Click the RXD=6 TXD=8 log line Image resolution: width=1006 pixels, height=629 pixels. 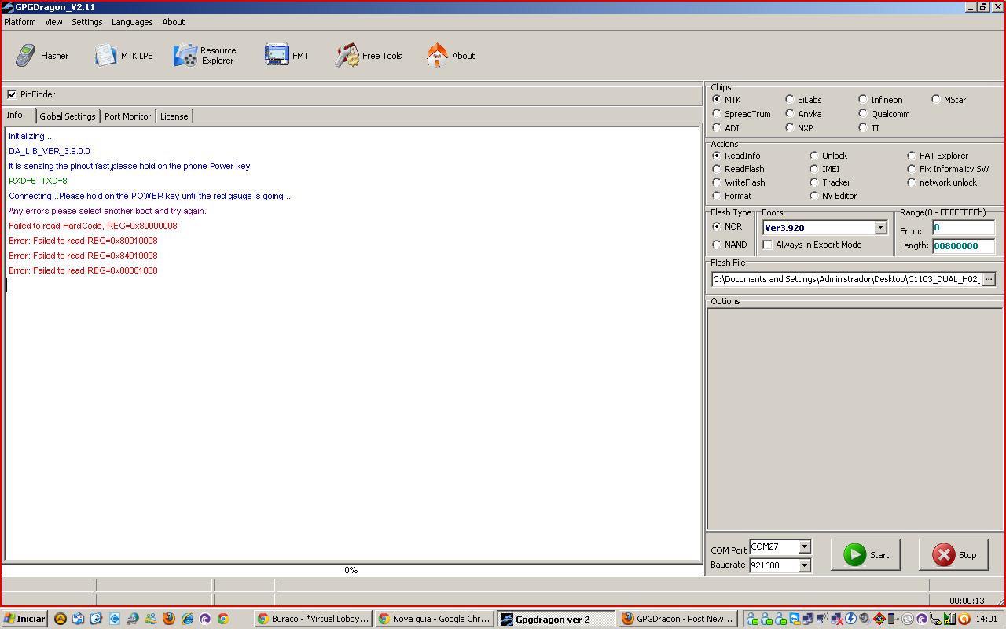click(38, 181)
